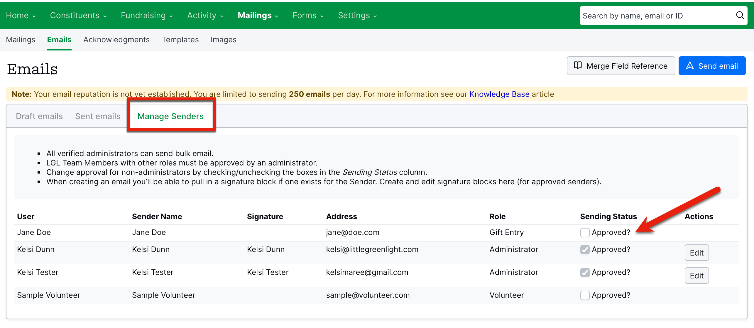
Task: Open the Sent emails tab
Action: [98, 116]
